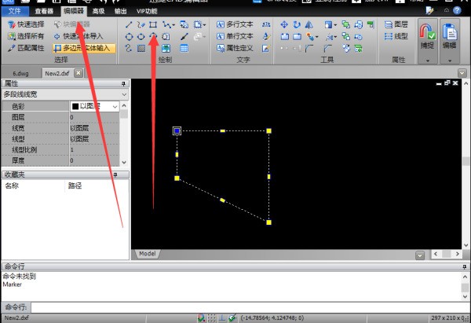
Task: Open the 图层 layers button
Action: tap(396, 24)
